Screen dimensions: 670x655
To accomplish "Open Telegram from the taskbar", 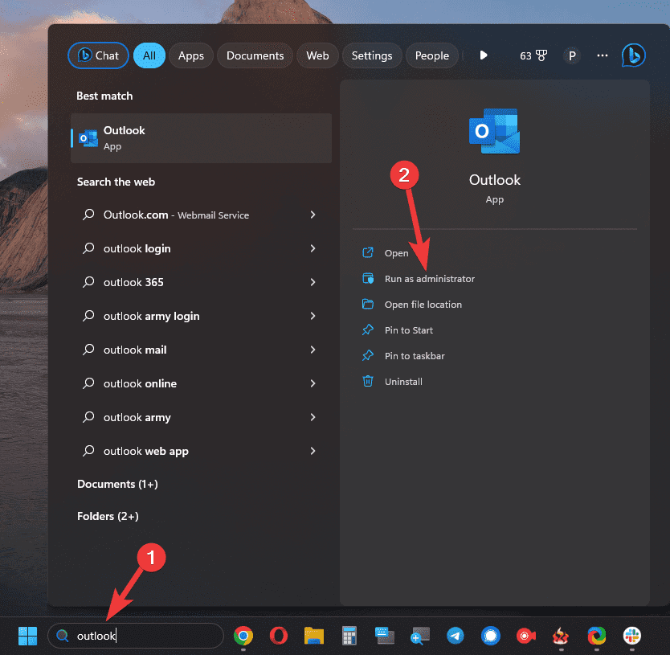I will pyautogui.click(x=456, y=636).
